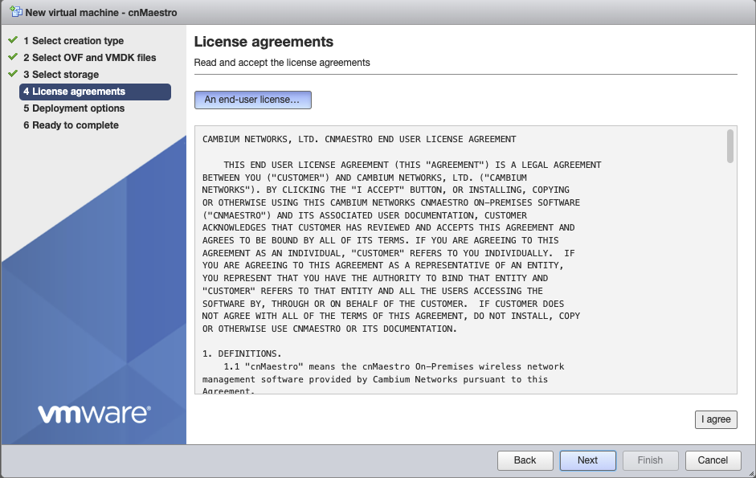756x478 pixels.
Task: Proceed by clicking Next
Action: [587, 460]
